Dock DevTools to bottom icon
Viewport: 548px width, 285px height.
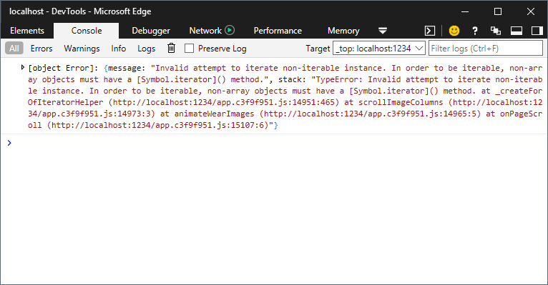pos(517,31)
